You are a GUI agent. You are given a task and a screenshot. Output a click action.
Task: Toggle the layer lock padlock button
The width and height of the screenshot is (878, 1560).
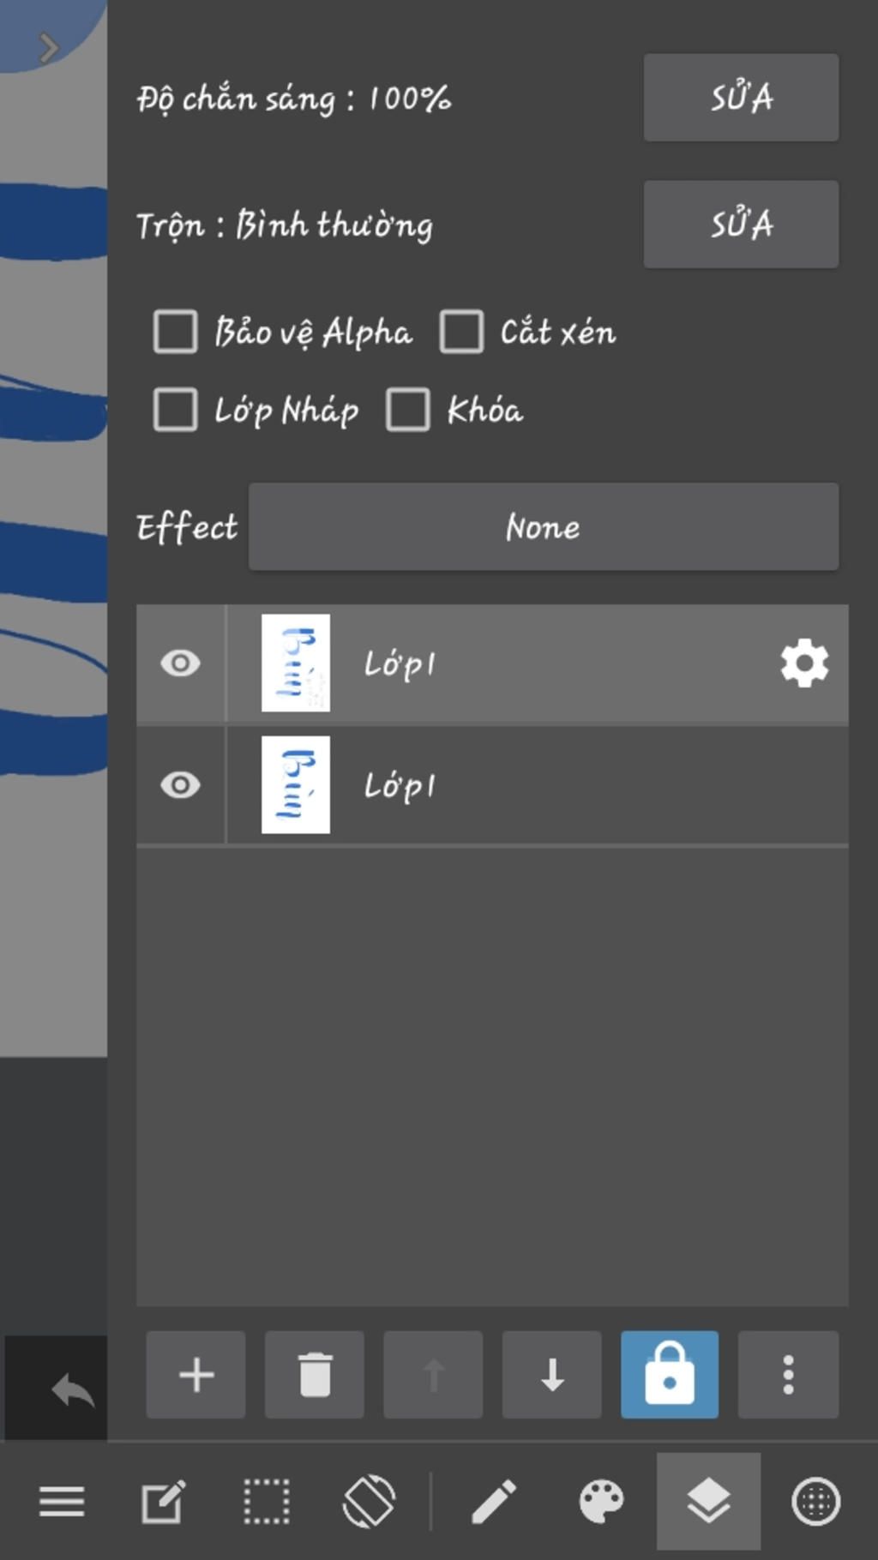[x=670, y=1375]
